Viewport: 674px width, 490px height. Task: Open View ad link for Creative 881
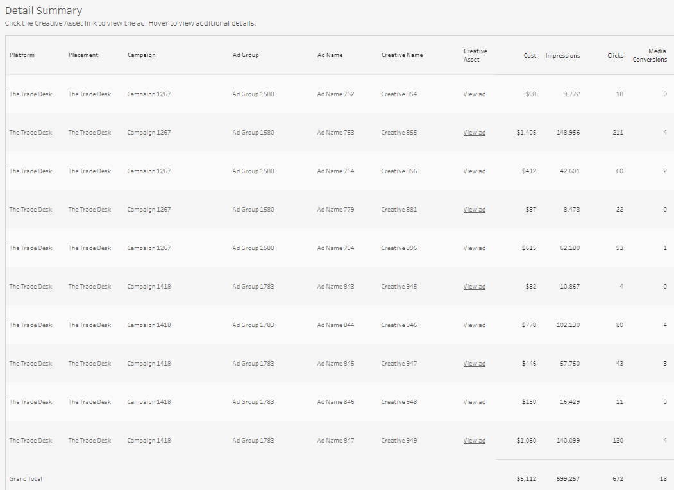pyautogui.click(x=474, y=210)
